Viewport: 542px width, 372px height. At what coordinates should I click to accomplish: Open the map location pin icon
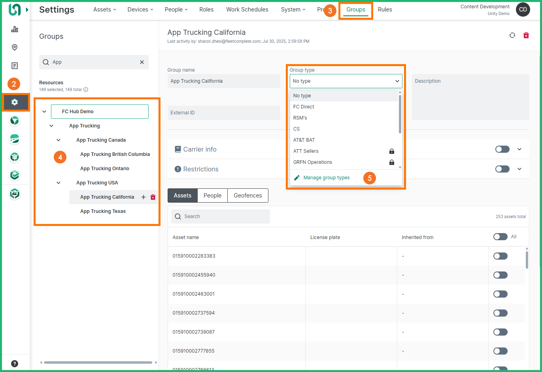pyautogui.click(x=15, y=47)
